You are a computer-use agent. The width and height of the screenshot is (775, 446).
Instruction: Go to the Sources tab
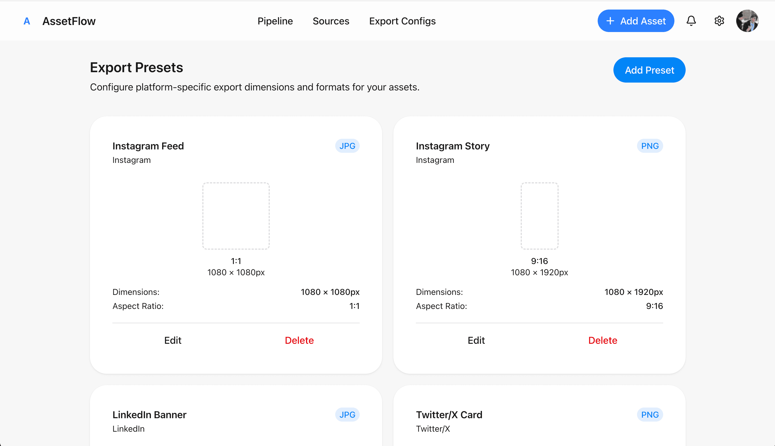(x=331, y=21)
